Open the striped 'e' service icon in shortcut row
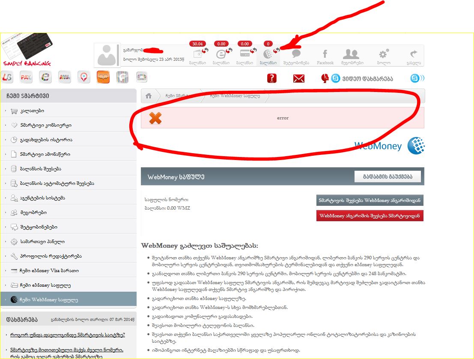Viewport: 474px width, 359px height. point(45,77)
